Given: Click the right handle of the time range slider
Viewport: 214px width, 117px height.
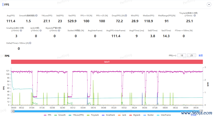Looking at the screenshot, I should tap(201, 111).
